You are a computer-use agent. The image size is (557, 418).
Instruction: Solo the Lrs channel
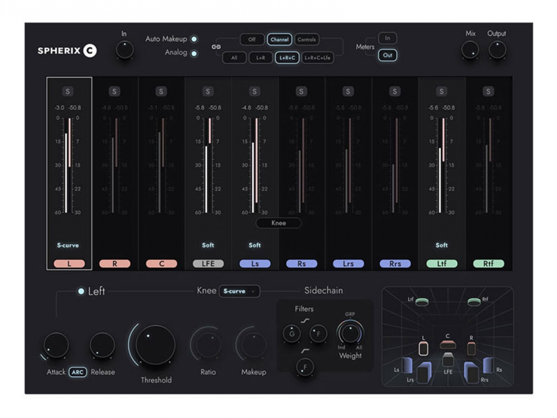[348, 91]
